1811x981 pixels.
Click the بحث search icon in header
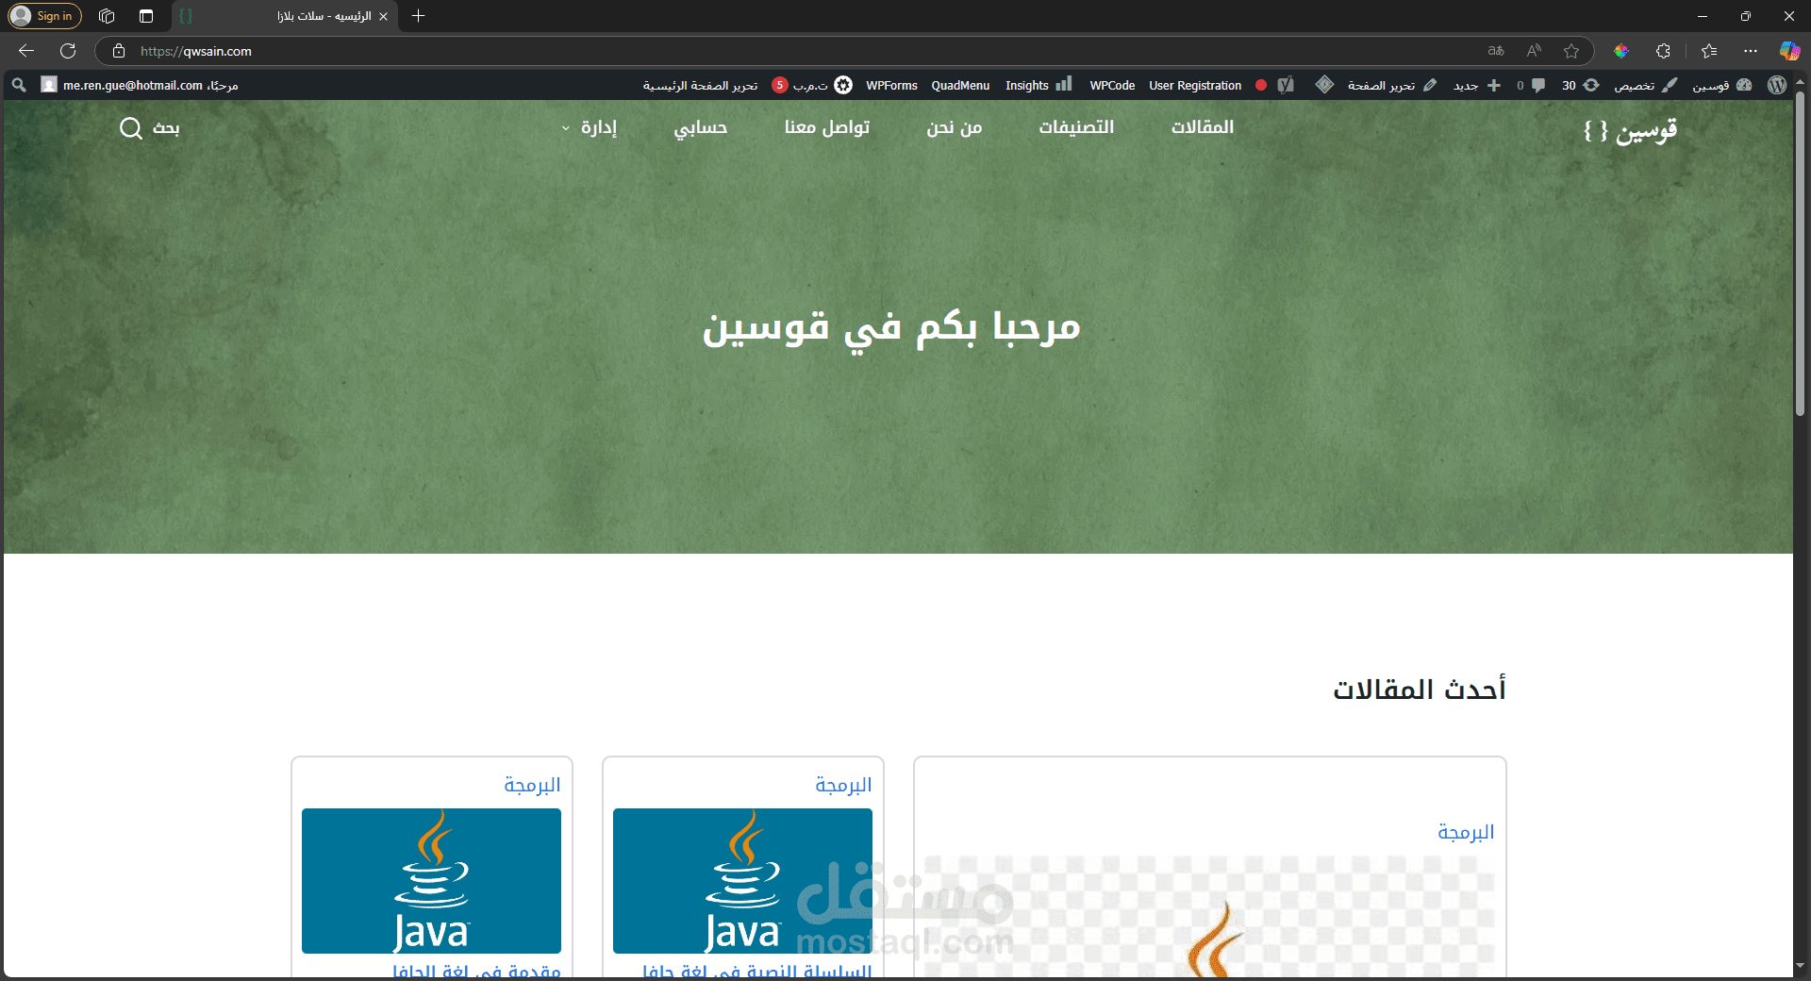(x=131, y=127)
